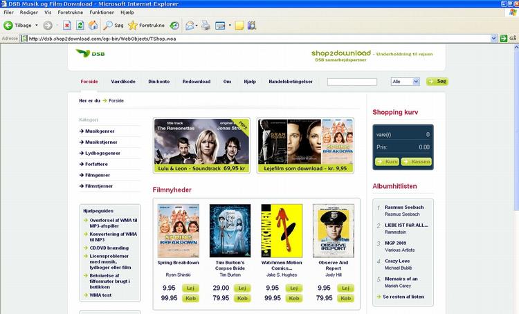
Task: Click the shop2download logo
Action: (341, 53)
